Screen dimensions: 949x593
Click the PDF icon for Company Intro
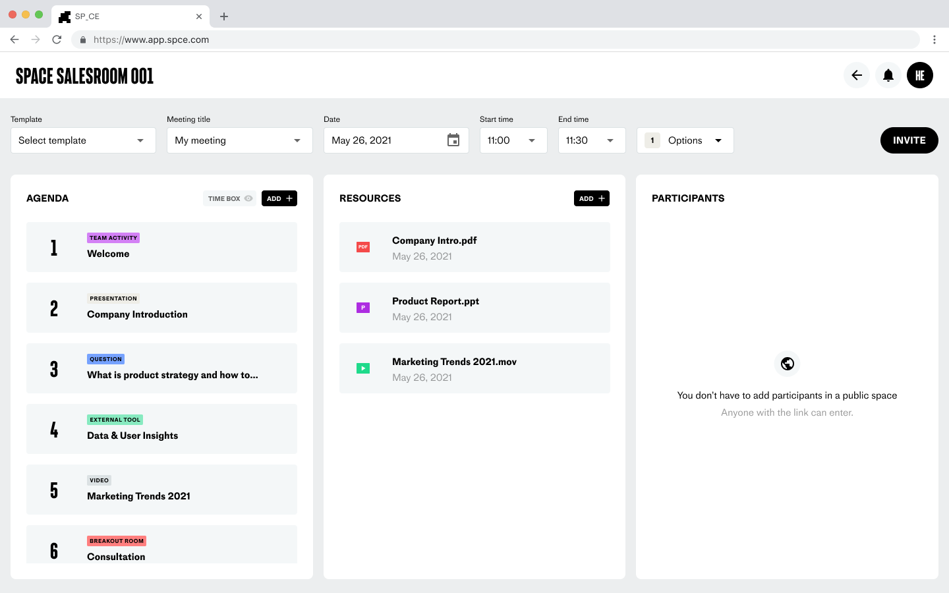[x=363, y=247]
